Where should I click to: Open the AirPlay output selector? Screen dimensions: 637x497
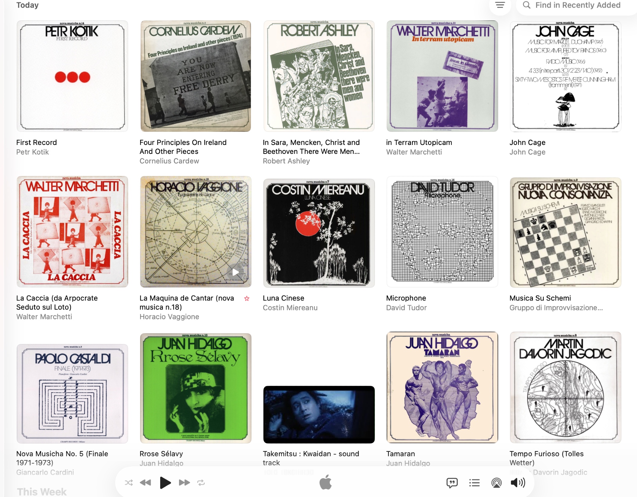tap(496, 483)
